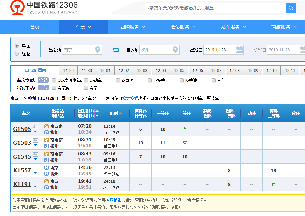Open 商旅服务 dropdown menu
The width and height of the screenshot is (305, 216).
tap(284, 27)
